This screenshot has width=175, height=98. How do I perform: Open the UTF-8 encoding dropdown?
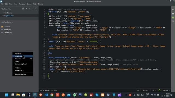point(145,90)
